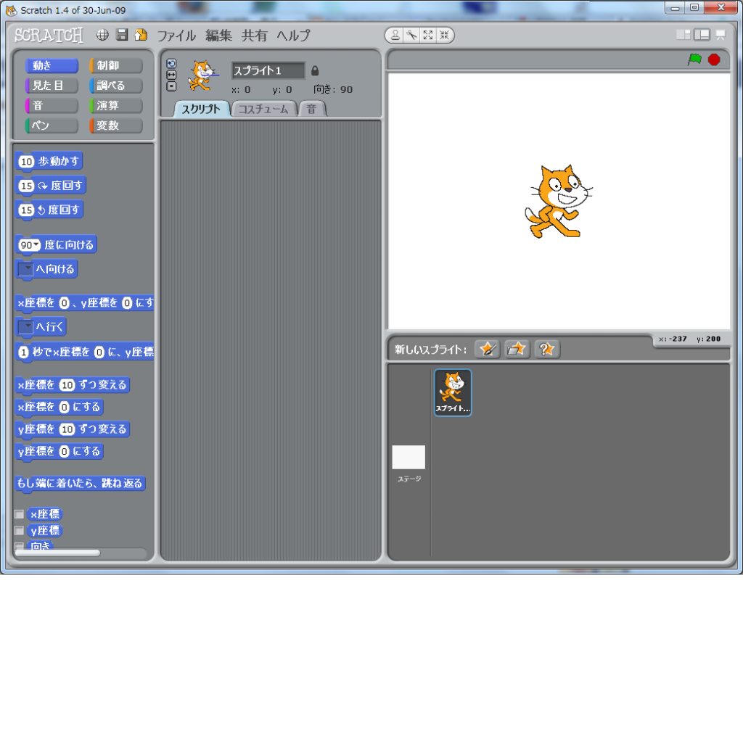The height and width of the screenshot is (731, 743).
Task: Enter presentation mode
Action: tap(721, 35)
